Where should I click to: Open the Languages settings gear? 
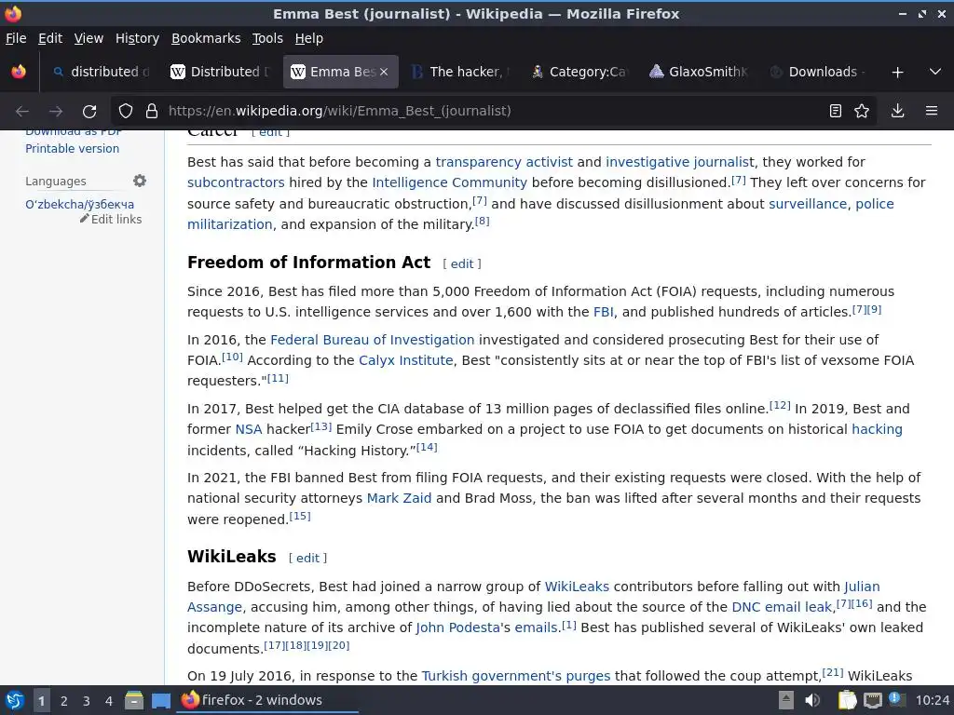[x=140, y=181]
